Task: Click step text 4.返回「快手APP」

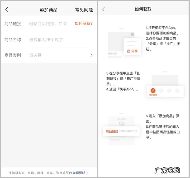Action: pyautogui.click(x=122, y=89)
